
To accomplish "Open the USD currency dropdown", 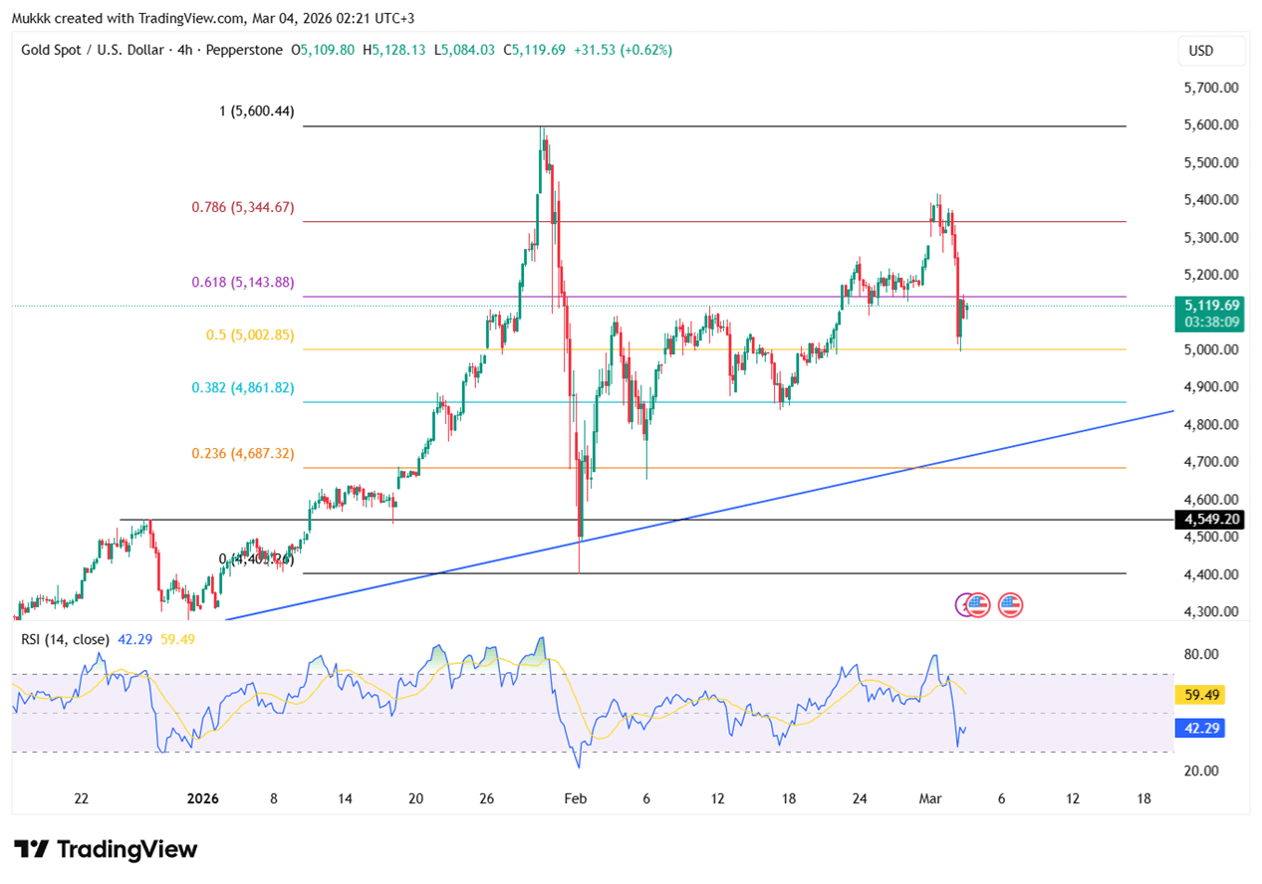I will 1201,51.
